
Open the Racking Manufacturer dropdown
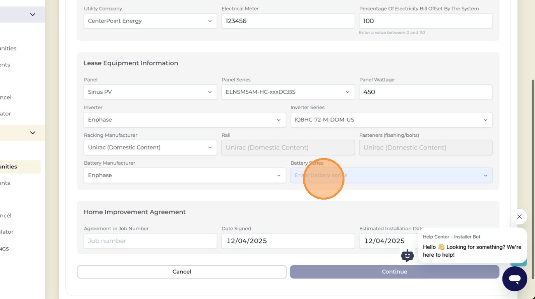[x=150, y=148]
